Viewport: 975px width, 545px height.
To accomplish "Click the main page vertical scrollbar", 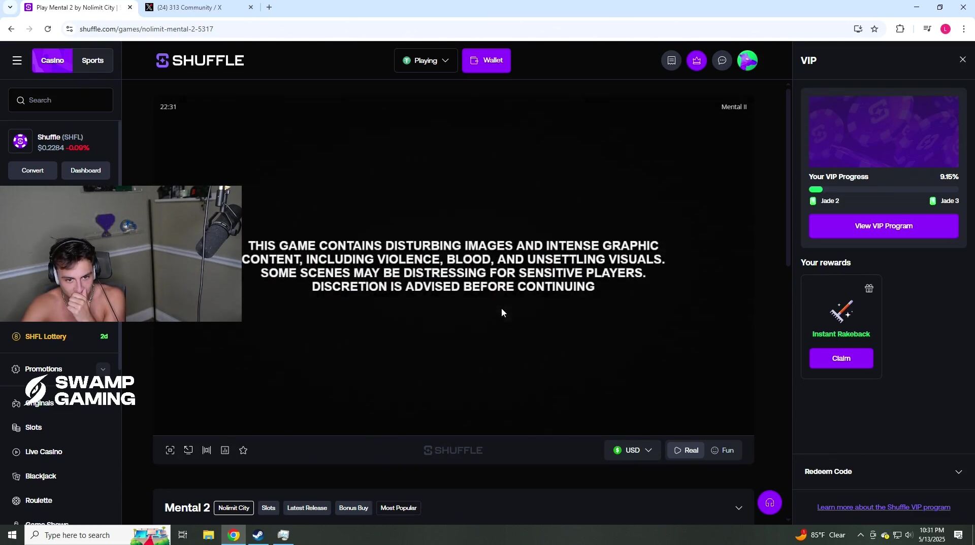I will pos(788,178).
